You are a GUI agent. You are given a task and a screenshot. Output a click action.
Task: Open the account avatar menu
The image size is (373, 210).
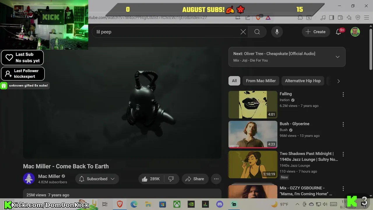[x=355, y=32]
